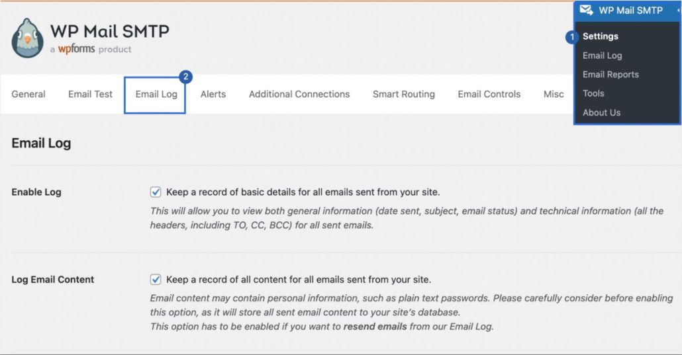Open Email Log in the sidebar menu

pos(603,56)
